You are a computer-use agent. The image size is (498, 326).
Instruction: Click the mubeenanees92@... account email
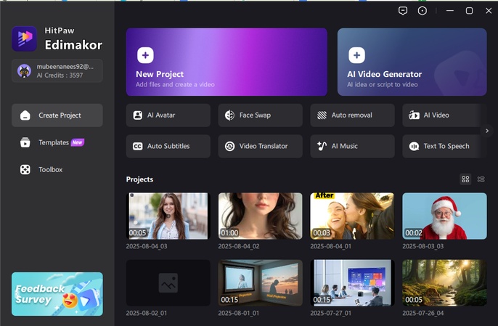65,67
